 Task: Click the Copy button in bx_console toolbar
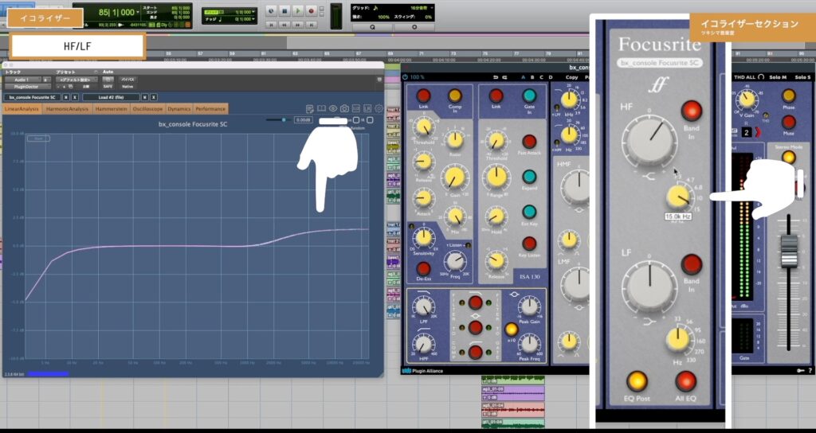(571, 77)
